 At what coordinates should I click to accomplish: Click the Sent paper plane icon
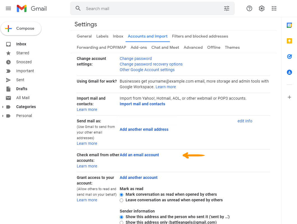(x=8, y=80)
